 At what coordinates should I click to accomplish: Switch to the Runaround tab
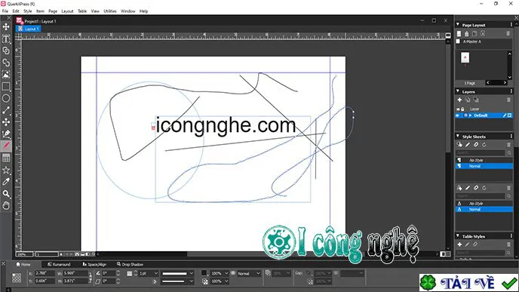tap(59, 264)
